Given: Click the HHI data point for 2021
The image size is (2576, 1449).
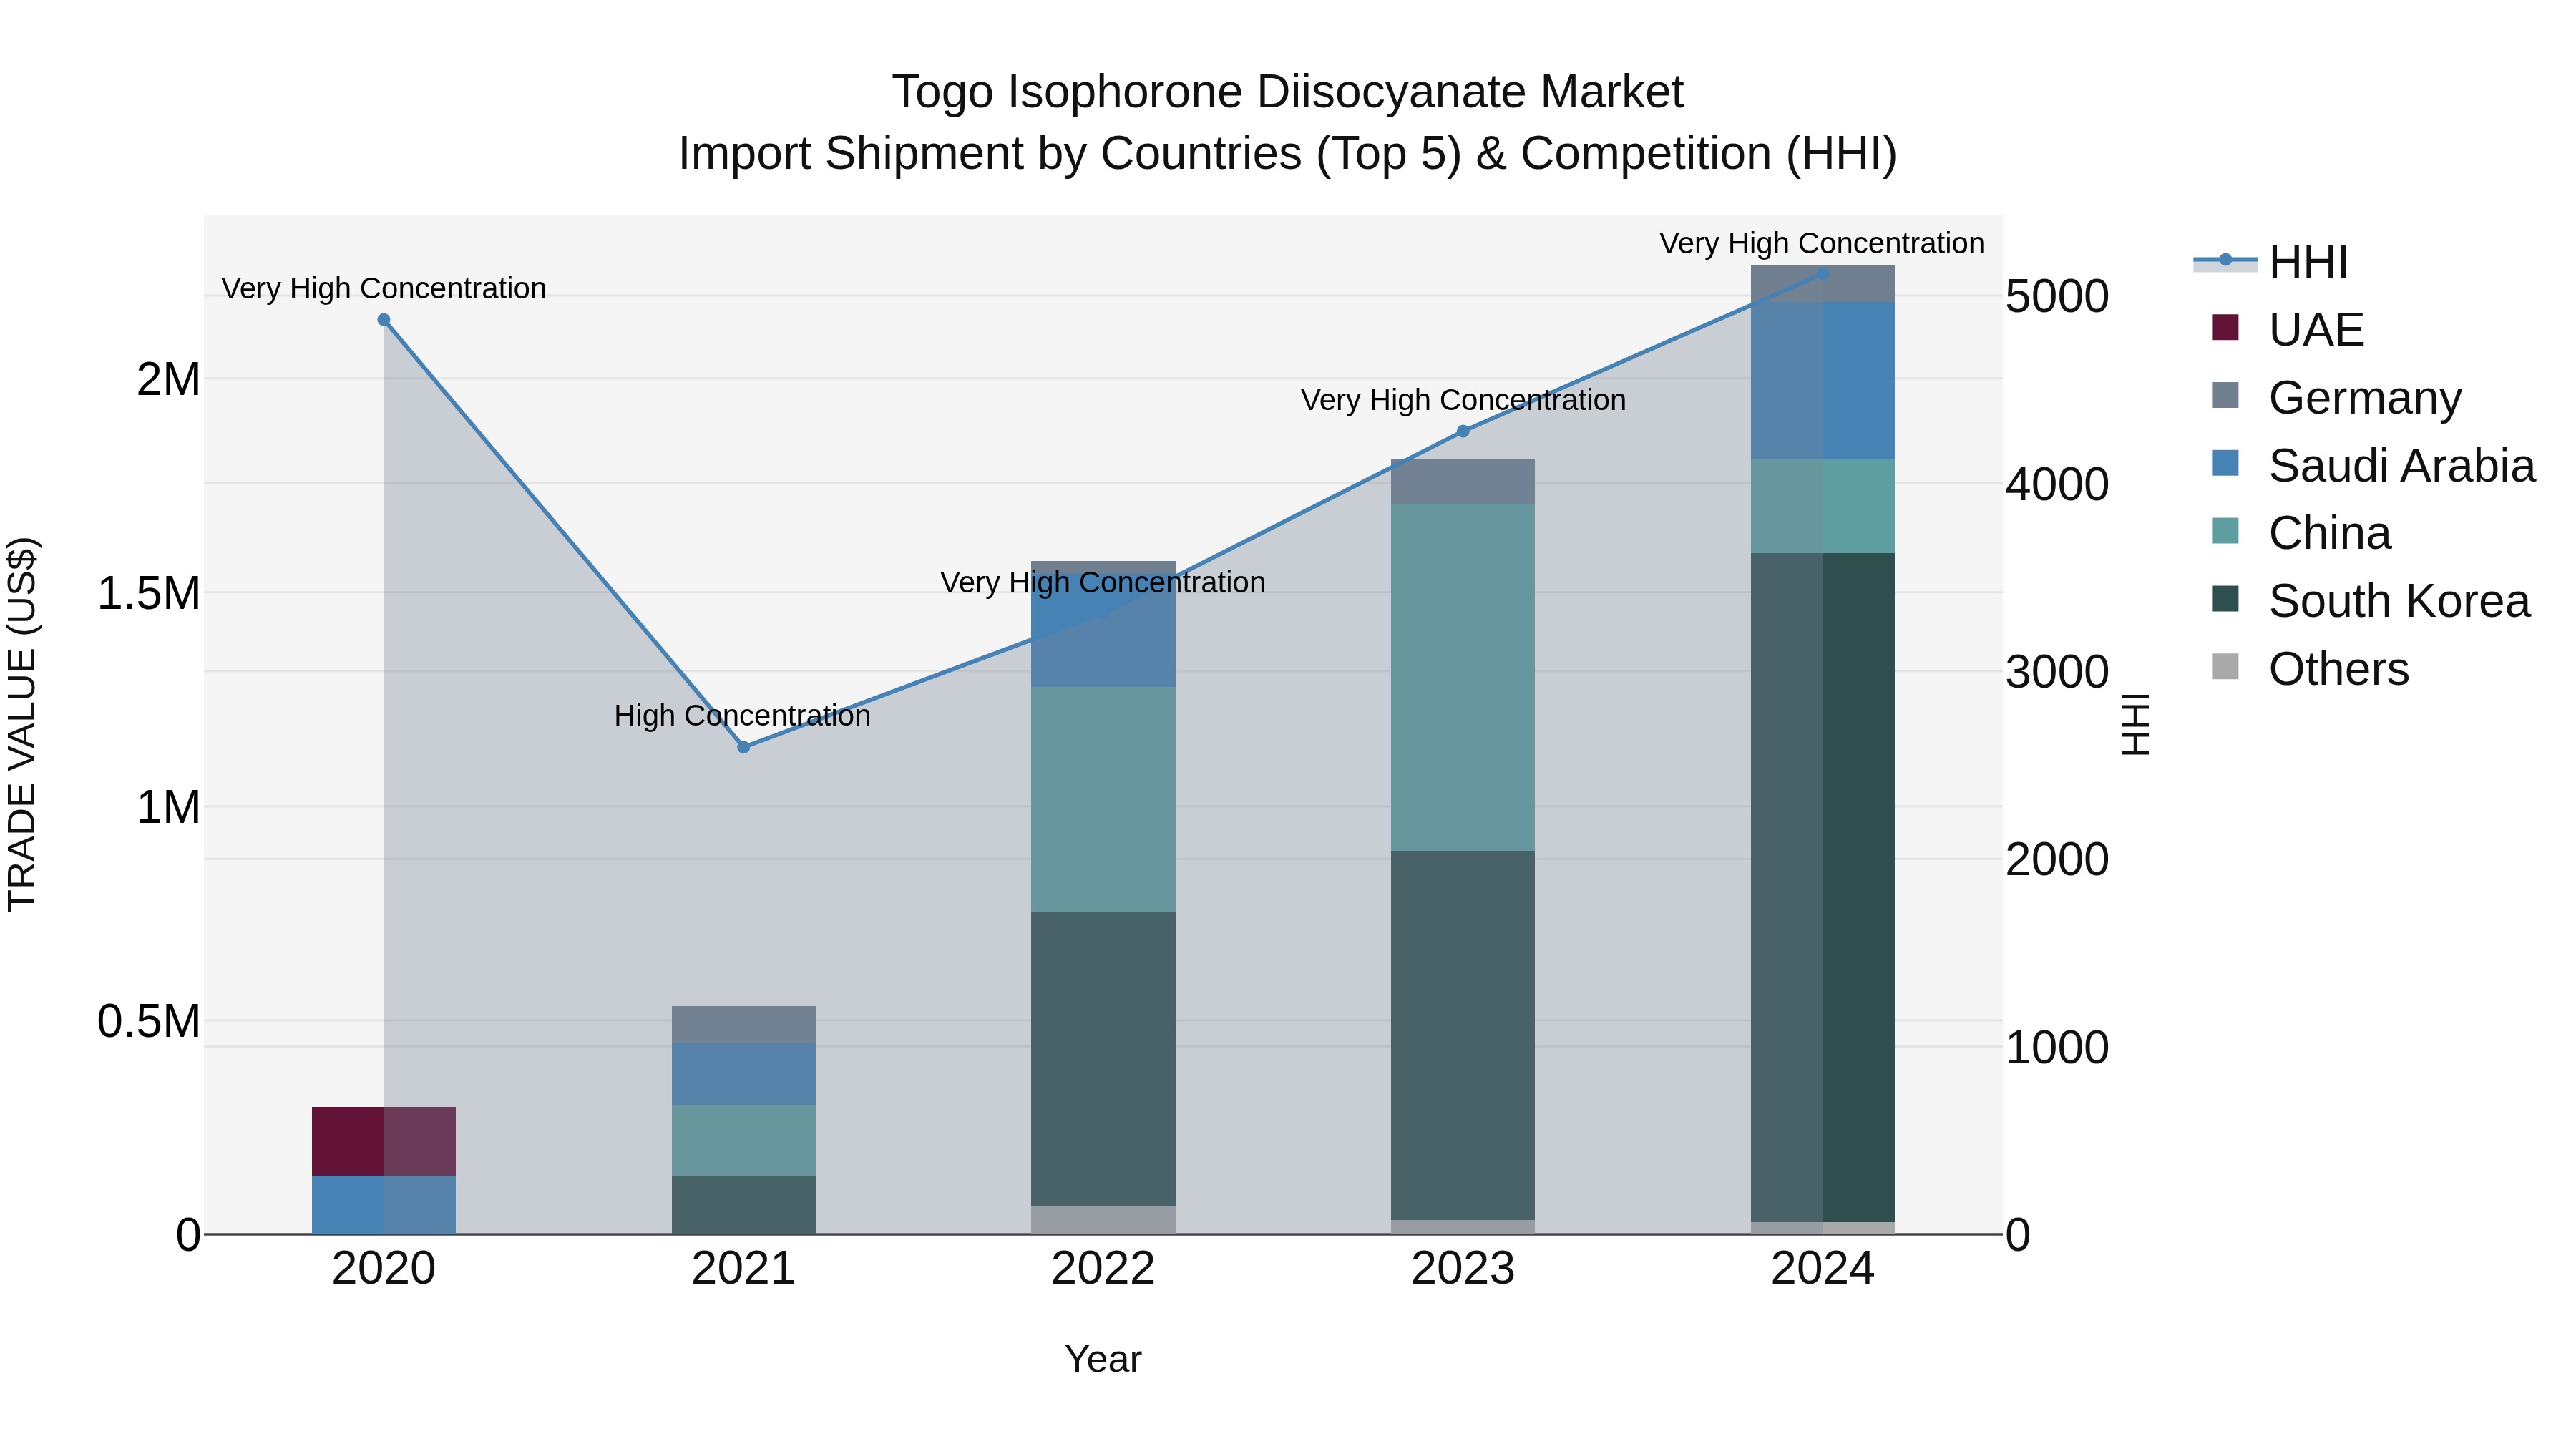Looking at the screenshot, I should click(x=743, y=747).
